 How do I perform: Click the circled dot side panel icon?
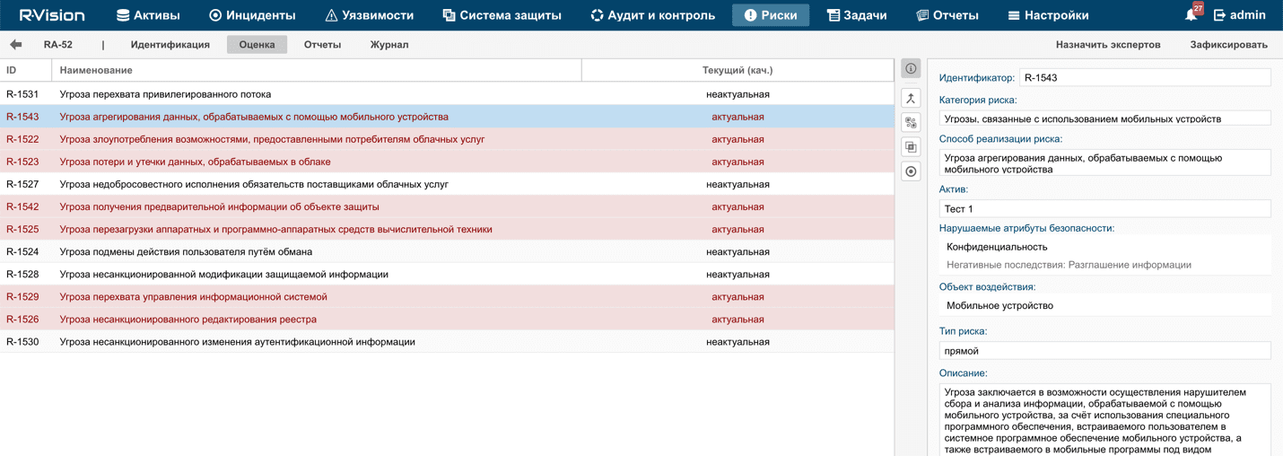point(911,171)
